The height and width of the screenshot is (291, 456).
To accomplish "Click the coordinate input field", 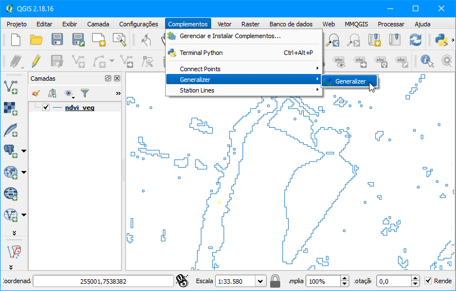I will (103, 281).
